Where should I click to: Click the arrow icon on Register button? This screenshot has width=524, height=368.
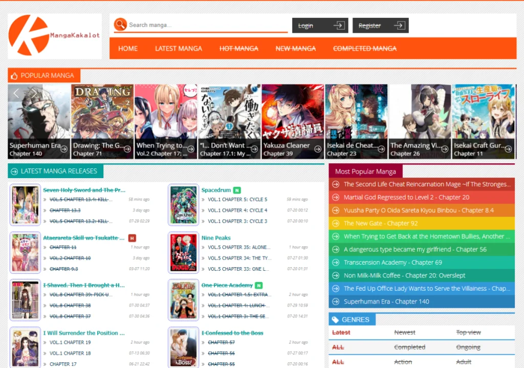(x=399, y=26)
